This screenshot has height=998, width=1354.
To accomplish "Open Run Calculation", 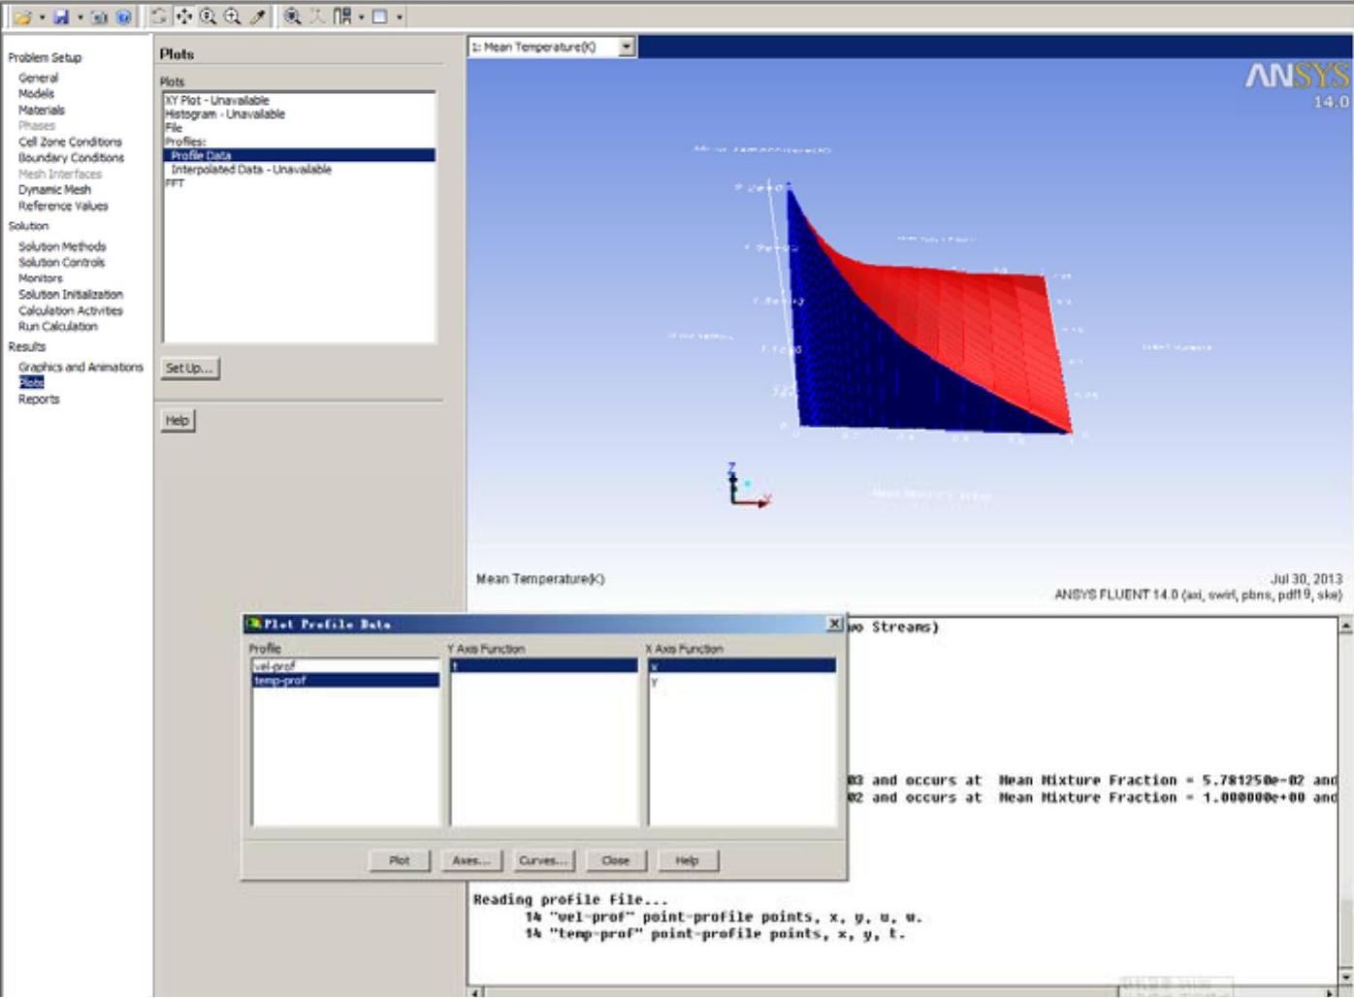I will click(x=58, y=327).
